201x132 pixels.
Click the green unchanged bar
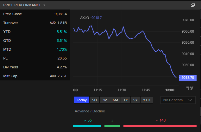pyautogui.click(x=112, y=126)
